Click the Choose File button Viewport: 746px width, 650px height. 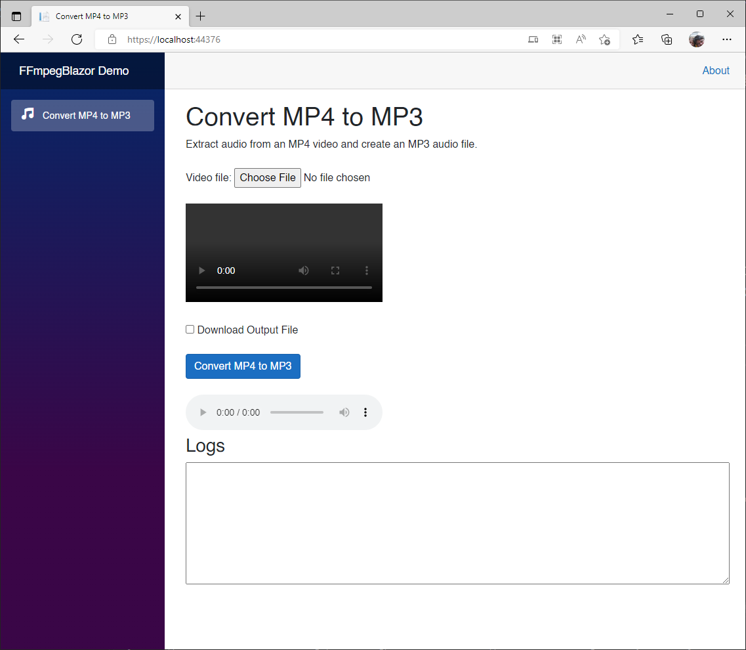(x=268, y=178)
